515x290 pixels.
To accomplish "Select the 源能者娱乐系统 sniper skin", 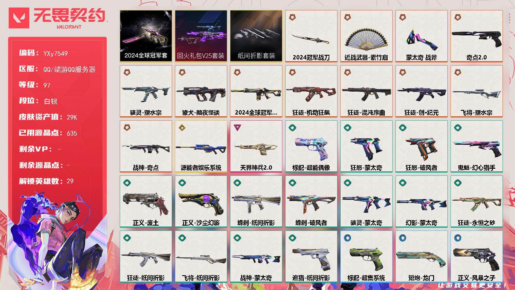I will [x=201, y=146].
